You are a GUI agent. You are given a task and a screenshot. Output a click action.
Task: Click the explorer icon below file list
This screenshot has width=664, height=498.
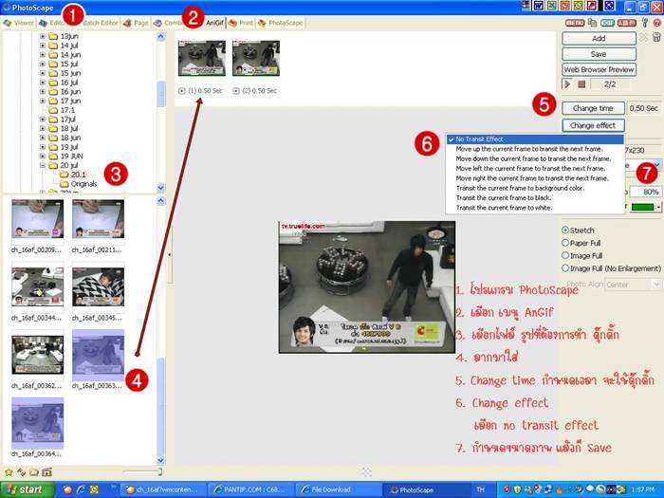pos(47,472)
